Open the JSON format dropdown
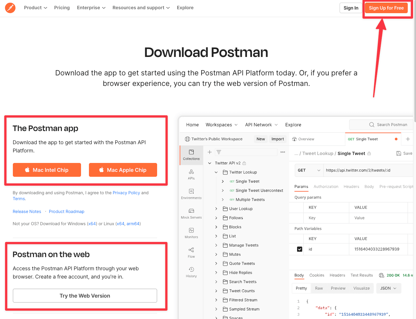 pos(388,288)
